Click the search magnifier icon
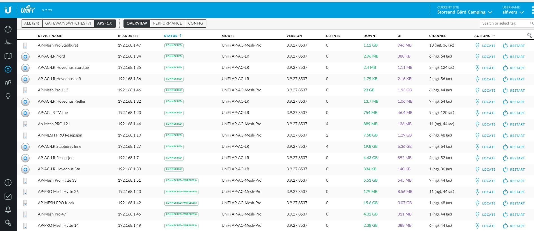Image resolution: width=534 pixels, height=231 pixels. point(532,23)
